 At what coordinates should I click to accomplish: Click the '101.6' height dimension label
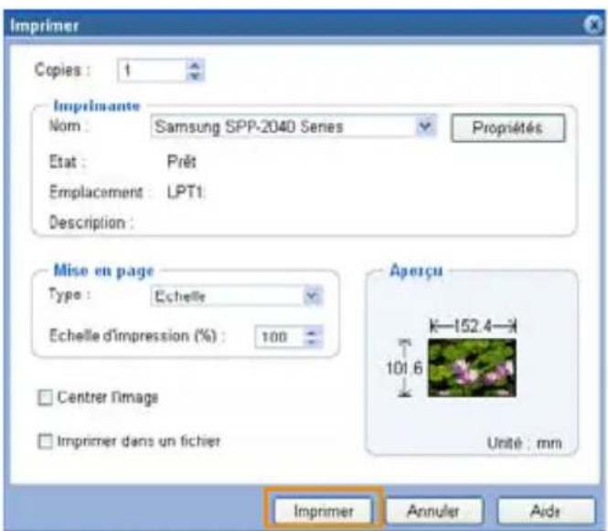tap(404, 367)
